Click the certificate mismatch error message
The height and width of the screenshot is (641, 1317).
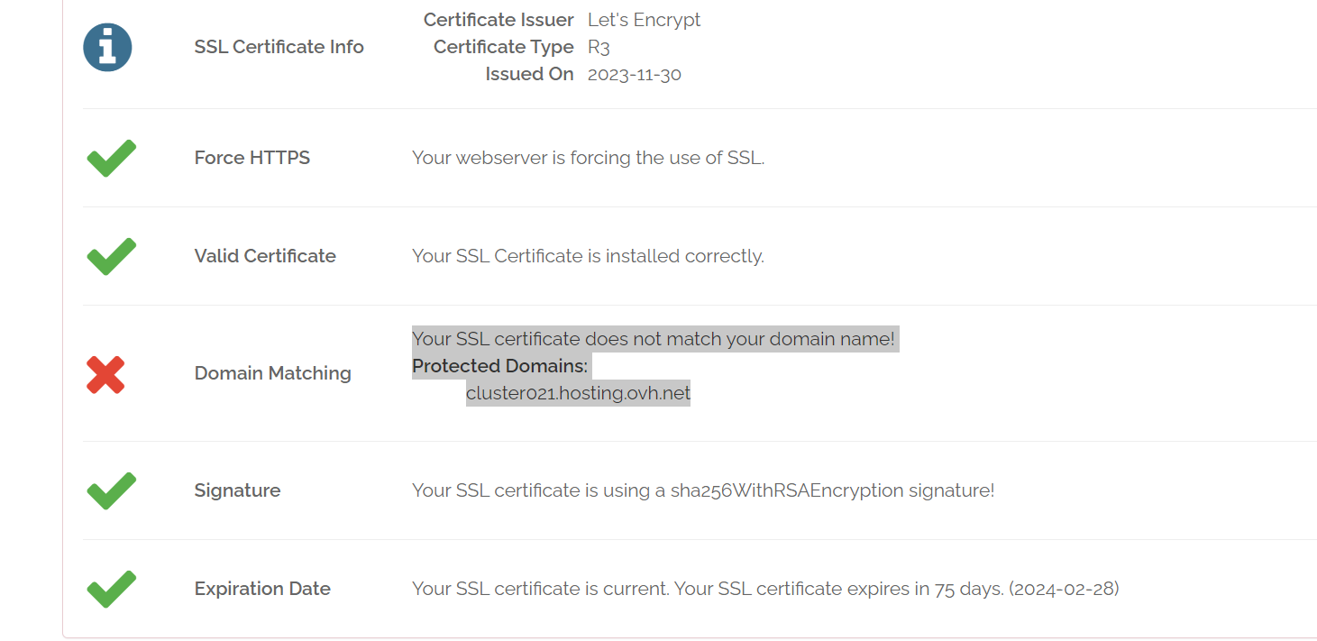tap(654, 339)
